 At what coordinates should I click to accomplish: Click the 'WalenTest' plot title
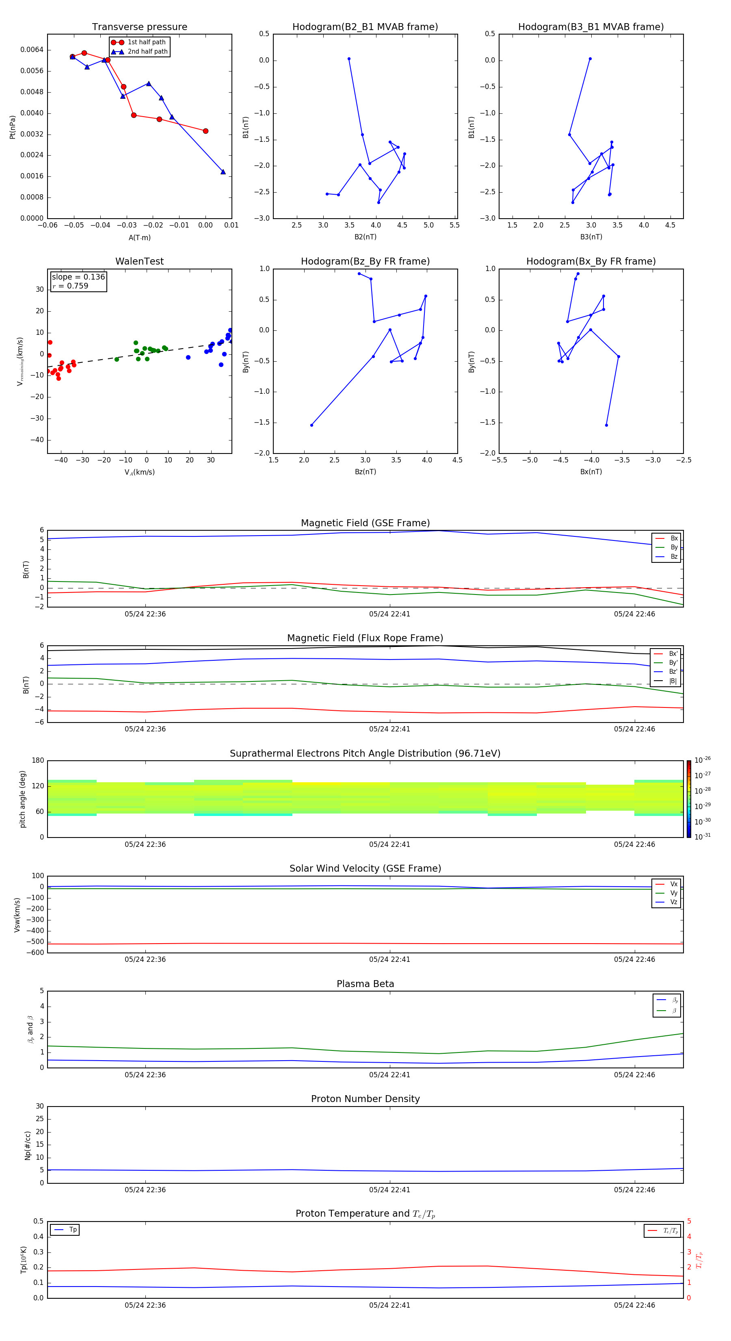coord(139,261)
